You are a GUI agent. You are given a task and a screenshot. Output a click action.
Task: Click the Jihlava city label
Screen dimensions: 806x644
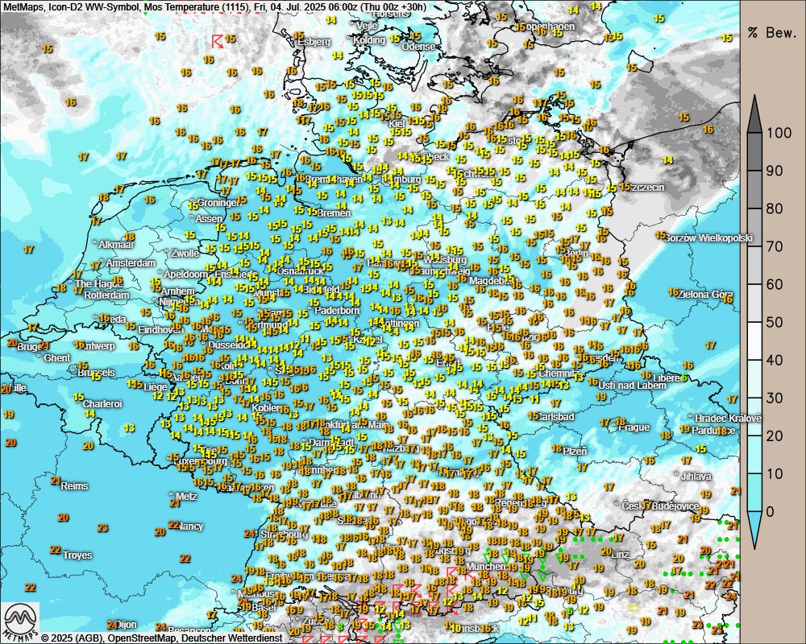click(696, 477)
